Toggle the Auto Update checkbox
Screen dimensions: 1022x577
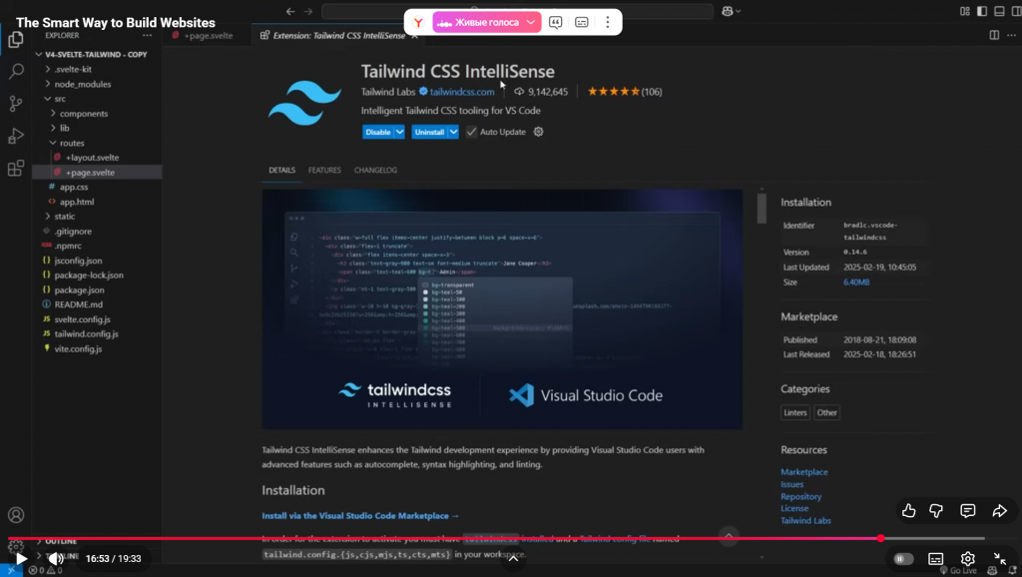472,132
